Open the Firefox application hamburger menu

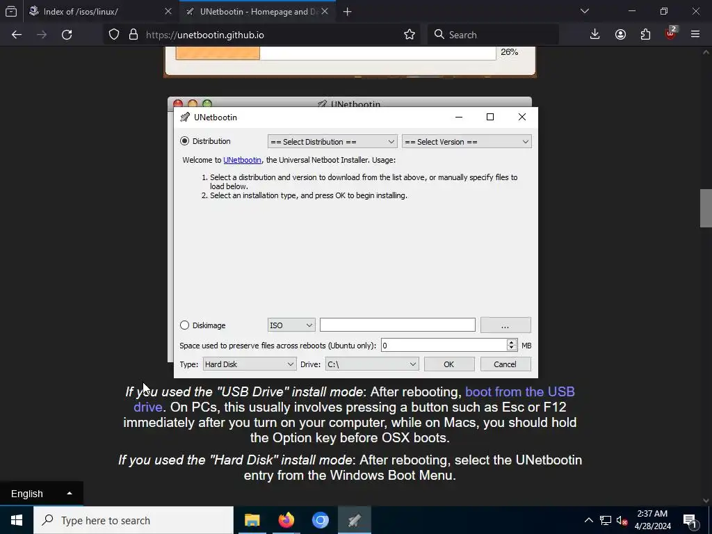695,35
